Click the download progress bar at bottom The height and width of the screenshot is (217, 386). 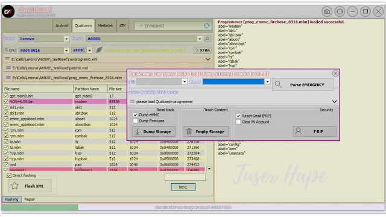[x=193, y=207]
